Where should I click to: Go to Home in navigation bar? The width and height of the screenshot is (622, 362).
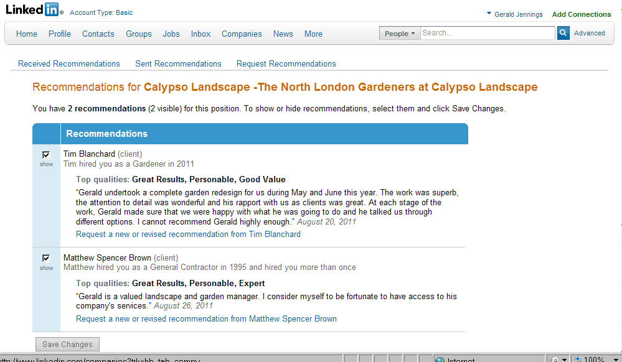tap(27, 34)
